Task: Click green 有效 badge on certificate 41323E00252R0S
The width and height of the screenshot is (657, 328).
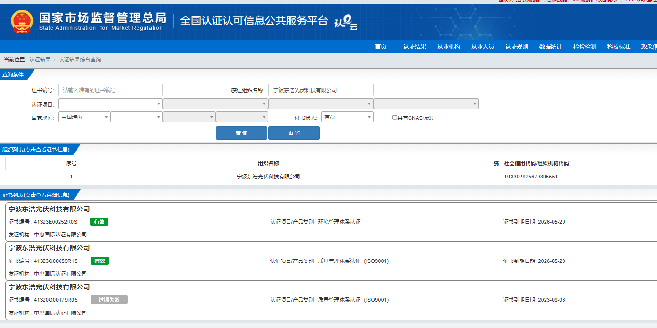Action: click(x=99, y=222)
